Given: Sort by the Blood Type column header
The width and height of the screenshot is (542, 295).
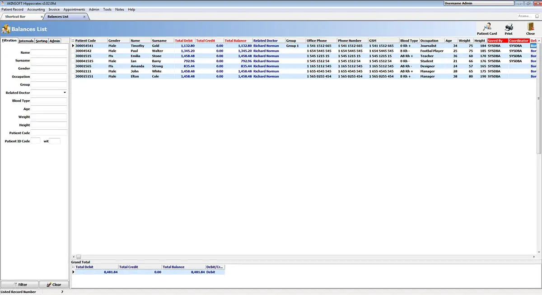Looking at the screenshot, I should pos(409,41).
